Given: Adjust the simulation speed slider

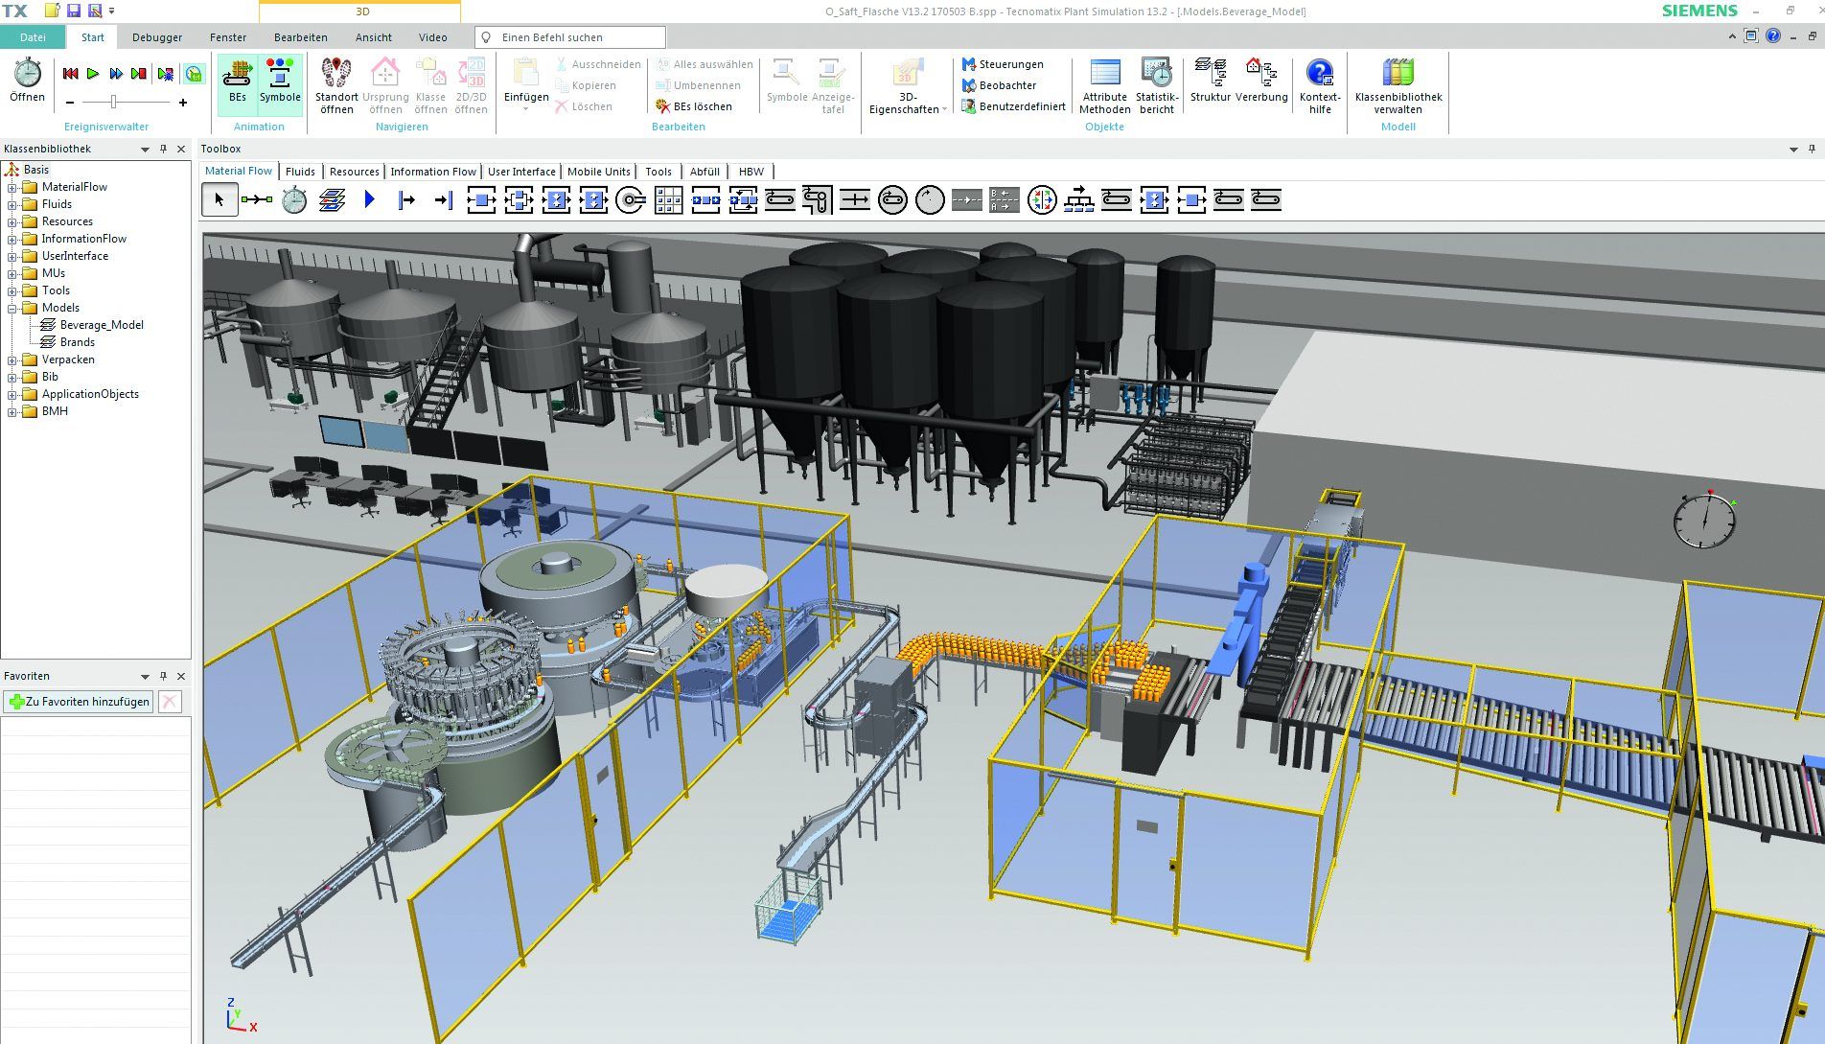Looking at the screenshot, I should 114,102.
